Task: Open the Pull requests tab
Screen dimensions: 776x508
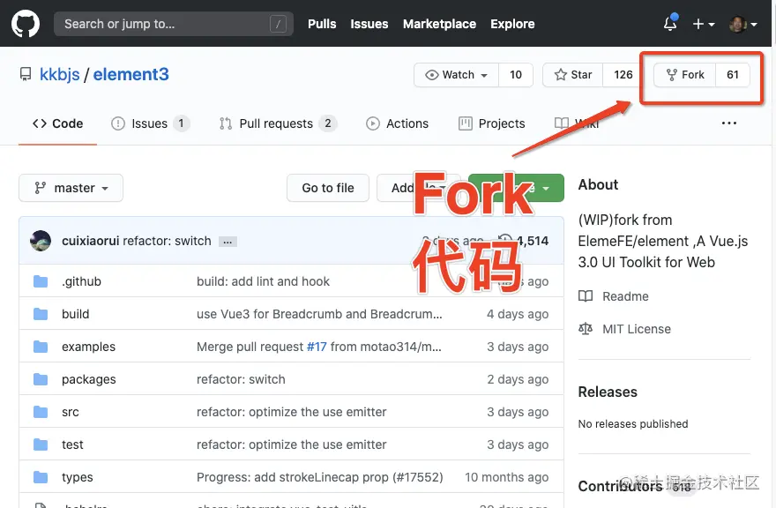Action: [278, 123]
